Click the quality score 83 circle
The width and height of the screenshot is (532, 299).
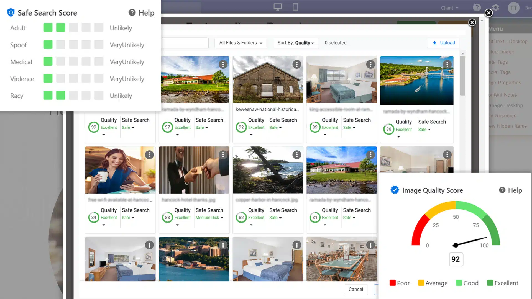[x=167, y=217]
